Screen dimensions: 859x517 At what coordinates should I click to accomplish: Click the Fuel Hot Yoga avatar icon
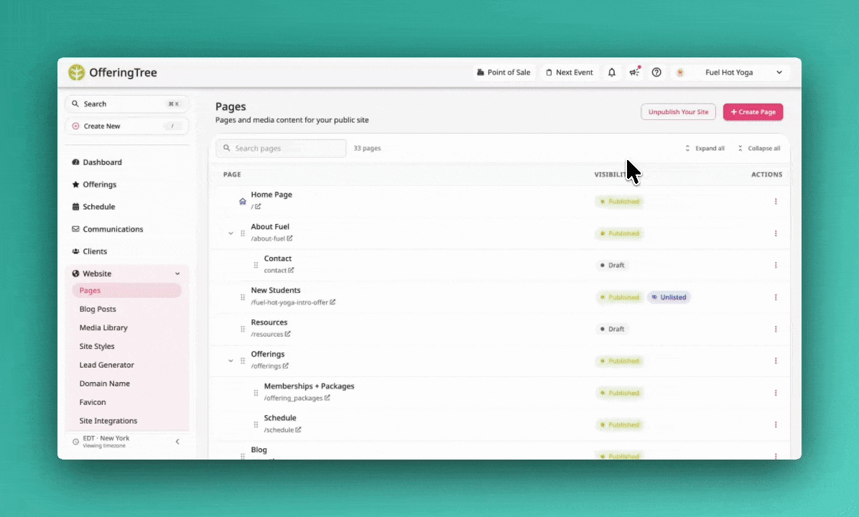680,73
